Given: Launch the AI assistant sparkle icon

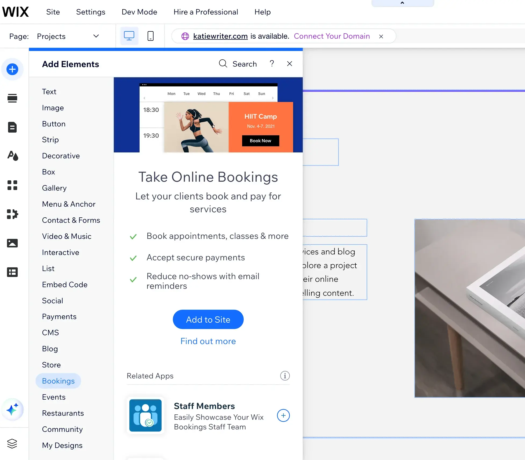Looking at the screenshot, I should (12, 410).
